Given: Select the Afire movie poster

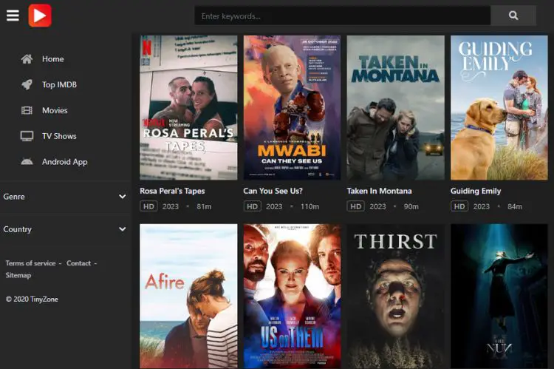Looking at the screenshot, I should (x=188, y=296).
